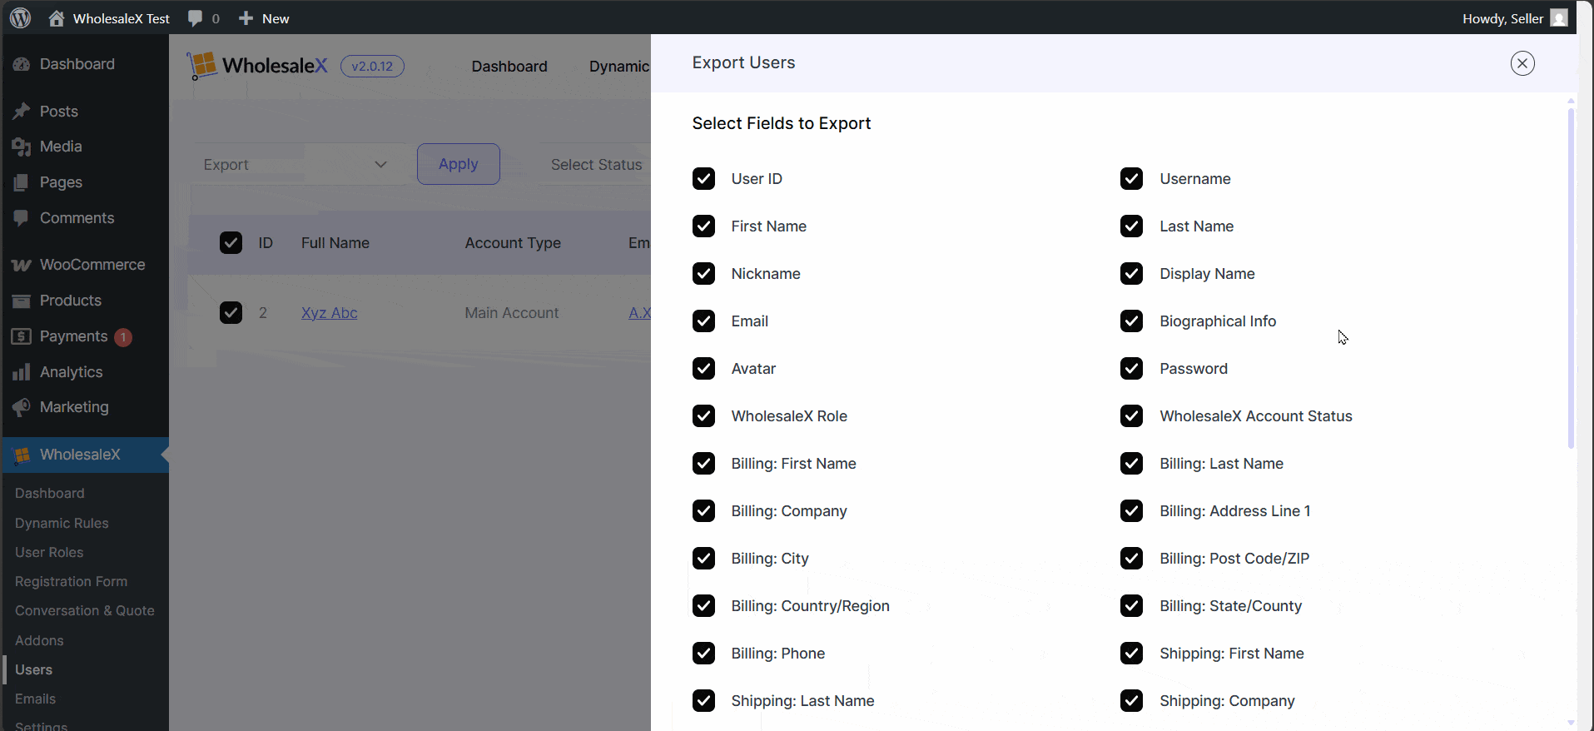The width and height of the screenshot is (1594, 731).
Task: Click the Comments speech icon in sidebar
Action: coord(22,218)
